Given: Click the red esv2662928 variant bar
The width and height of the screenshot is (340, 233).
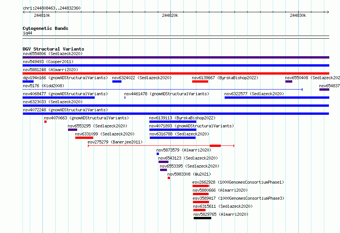Looking at the screenshot, I should [x=201, y=186].
